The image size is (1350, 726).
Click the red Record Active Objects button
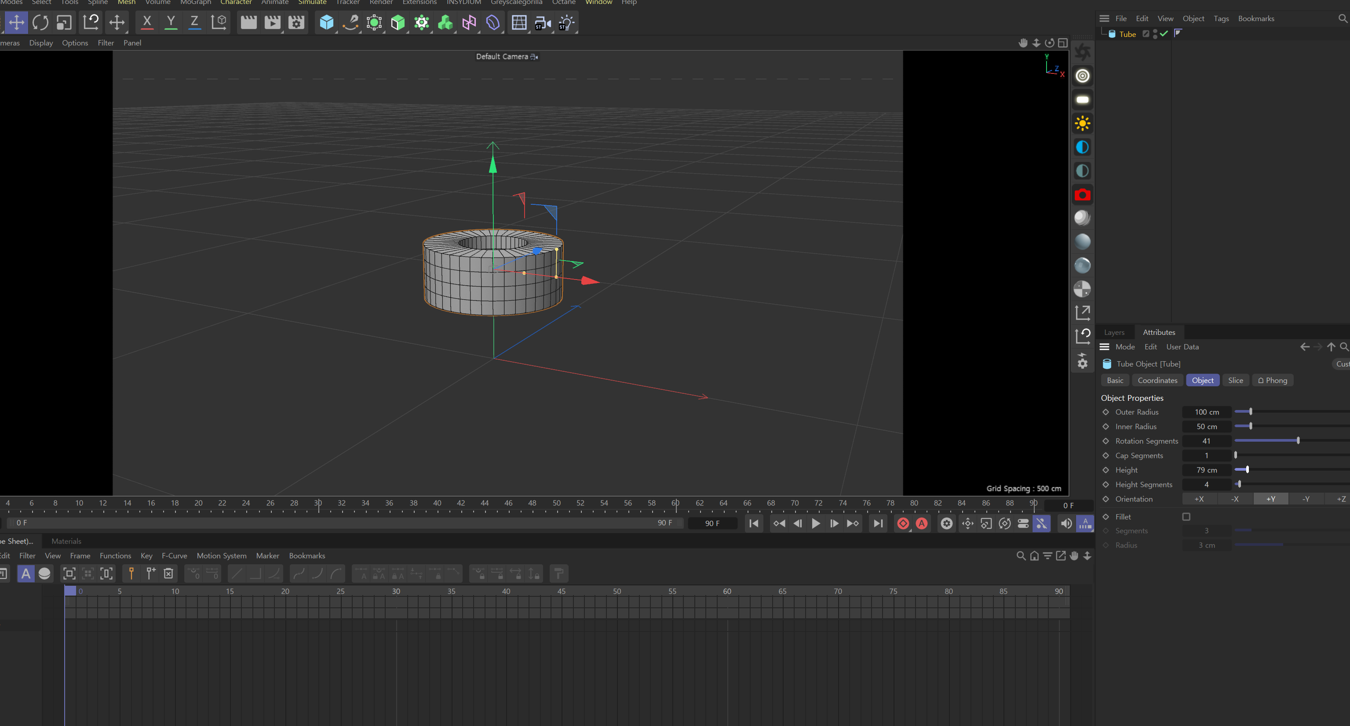tap(903, 523)
